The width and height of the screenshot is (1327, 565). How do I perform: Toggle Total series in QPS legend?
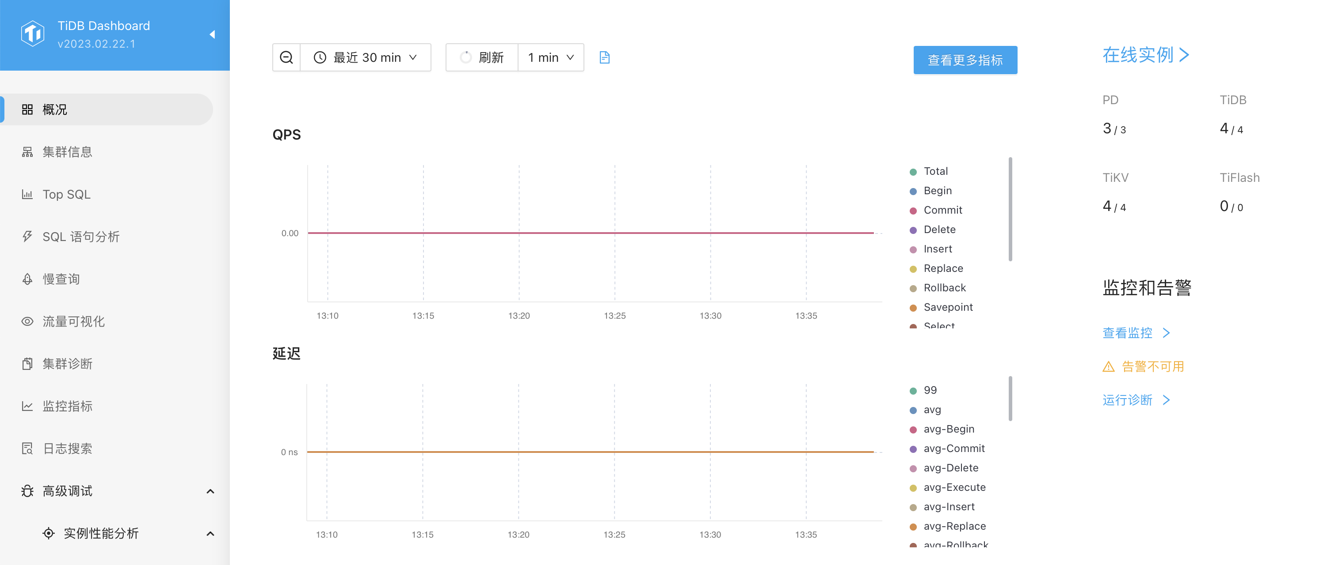[x=935, y=171]
